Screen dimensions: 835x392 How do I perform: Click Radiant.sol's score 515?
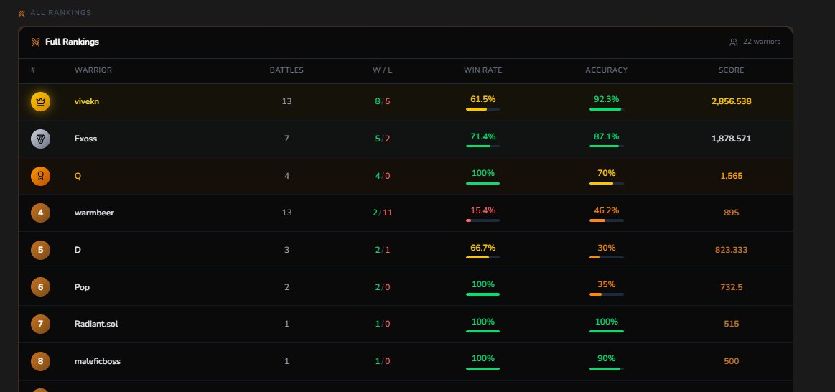[731, 324]
